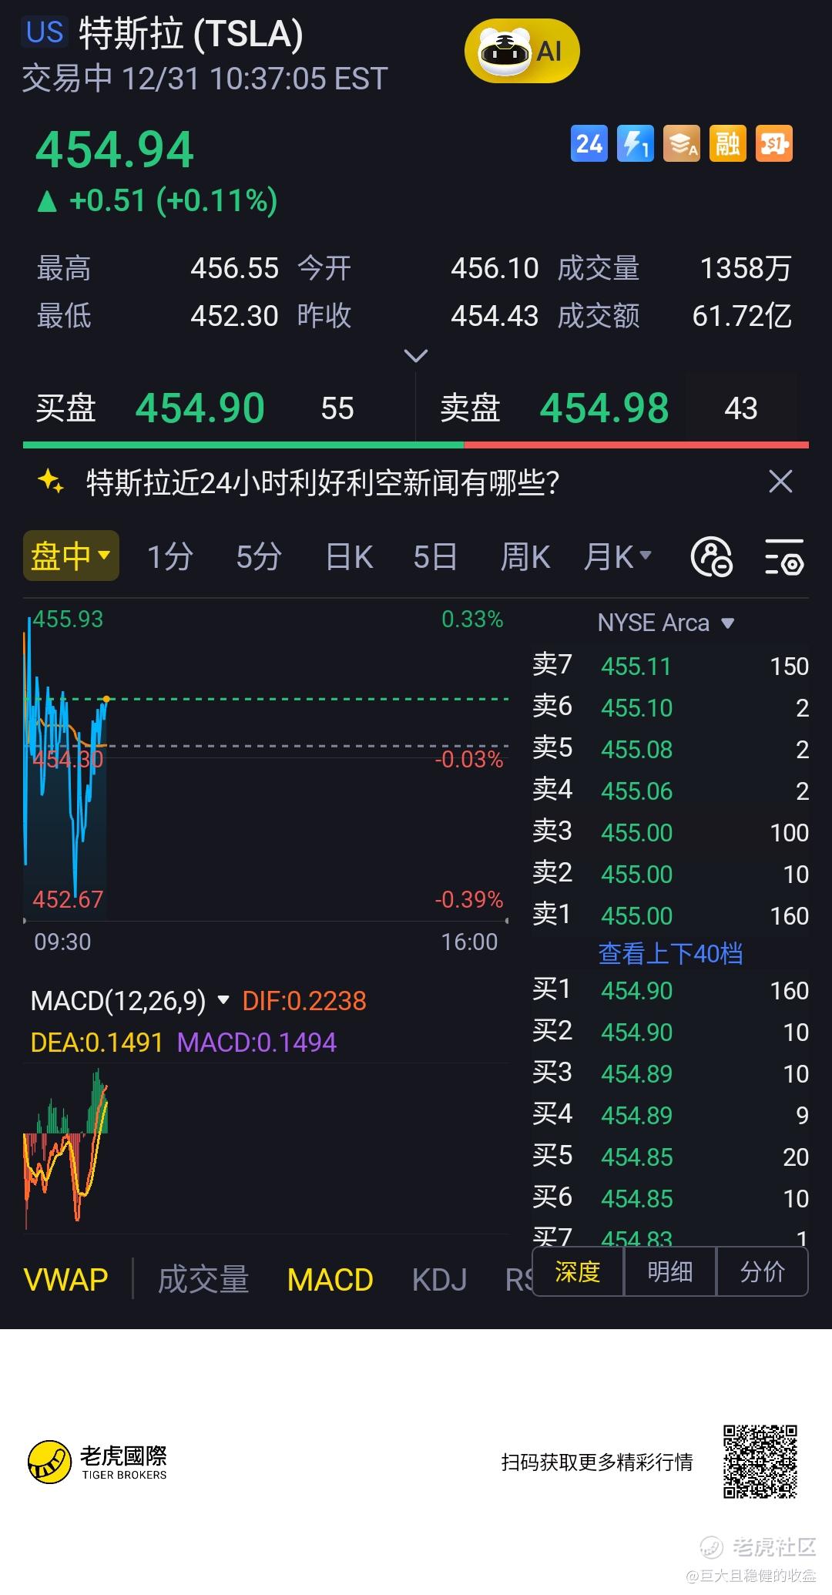Viewport: 832px width, 1595px height.
Task: Expand more quote details chevron
Action: [416, 355]
